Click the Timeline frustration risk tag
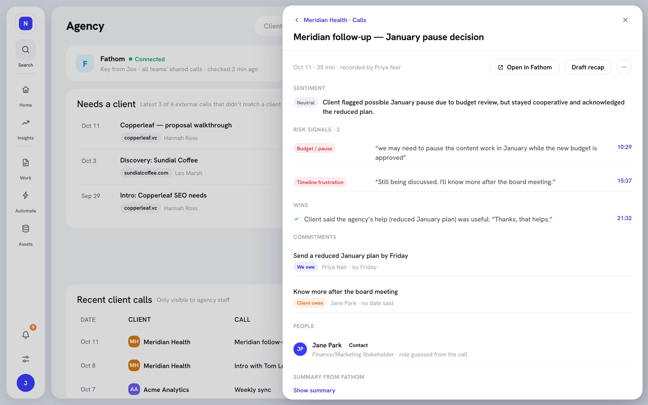Viewport: 648px width, 405px height. tap(320, 182)
